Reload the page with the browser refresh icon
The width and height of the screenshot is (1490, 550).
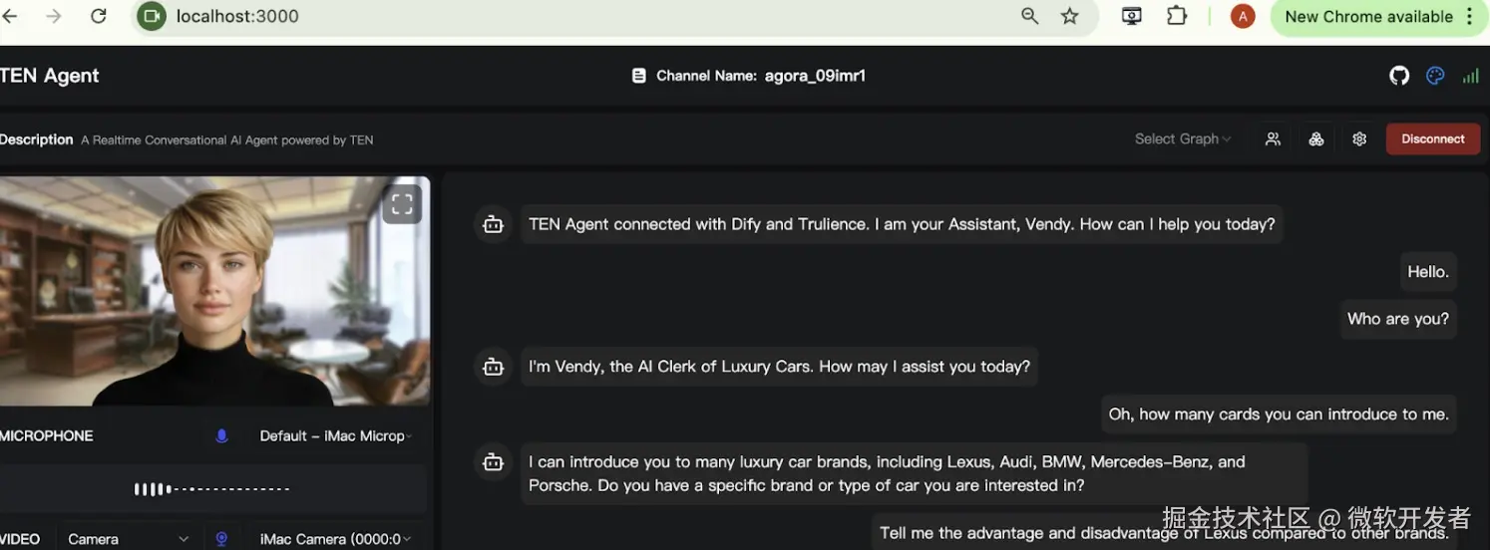98,17
